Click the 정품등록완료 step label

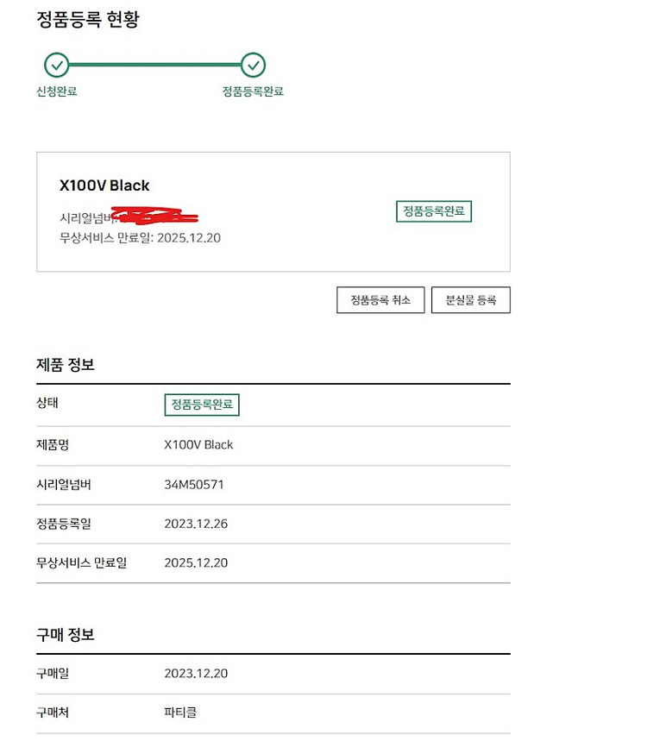(x=254, y=91)
